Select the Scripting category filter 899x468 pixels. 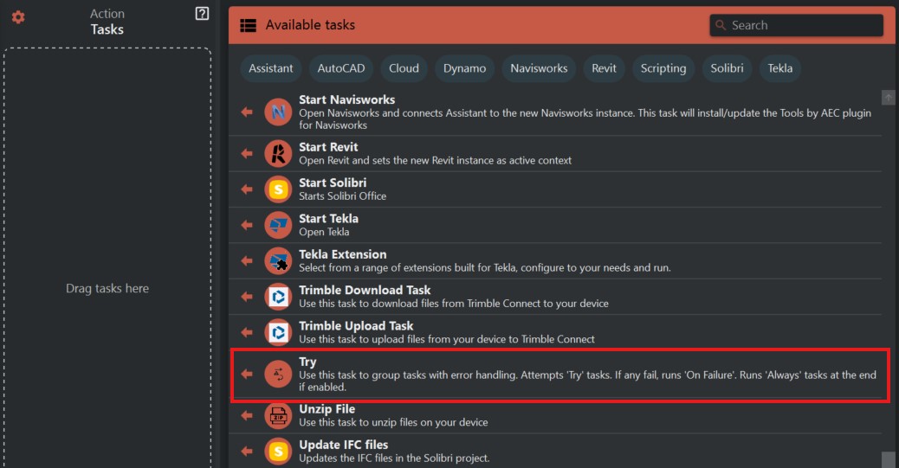[663, 68]
